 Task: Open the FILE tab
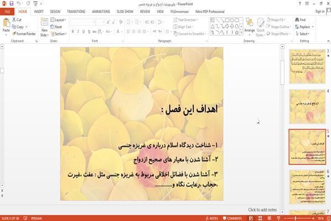pyautogui.click(x=7, y=12)
